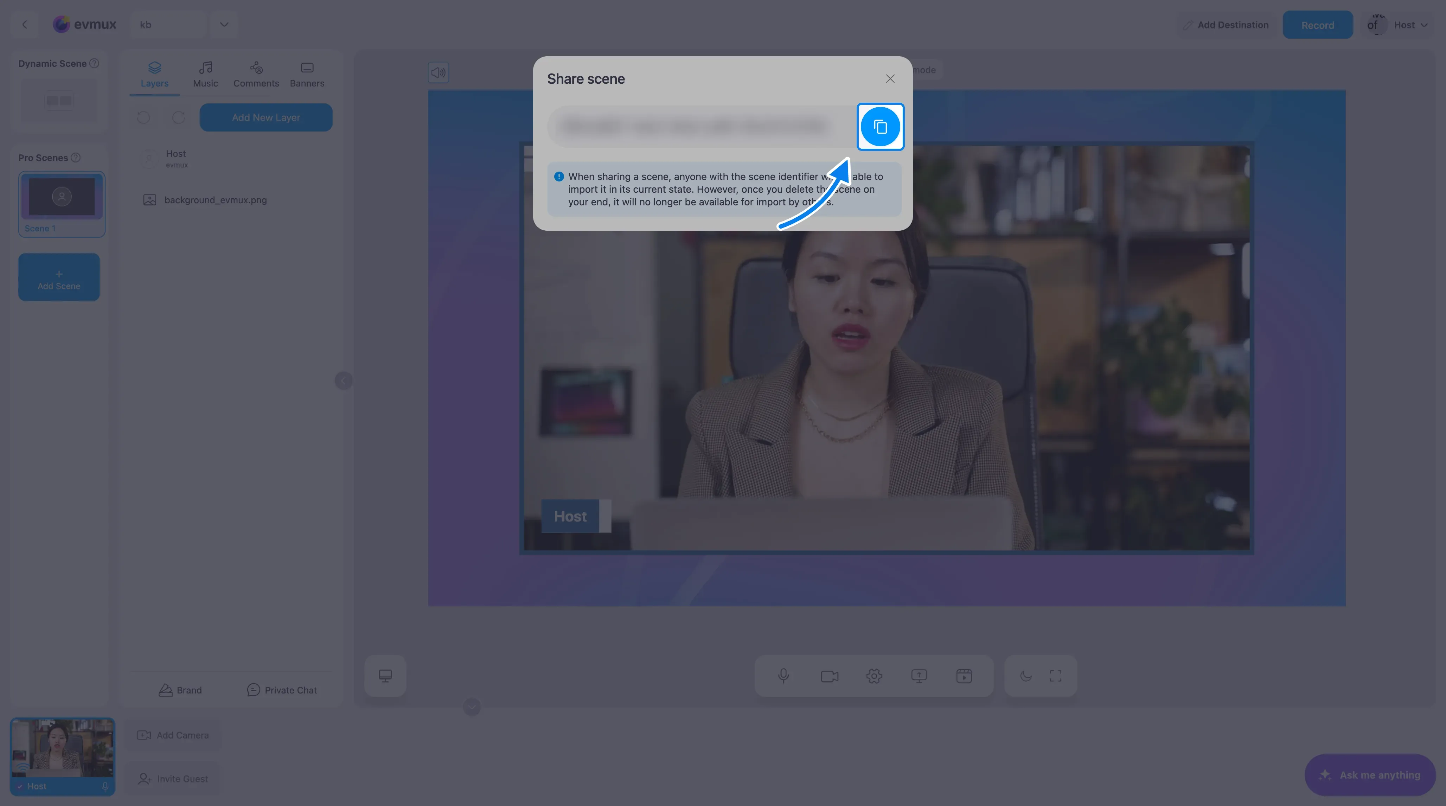Open the Ask me anything assistant
Image resolution: width=1446 pixels, height=806 pixels.
click(x=1370, y=775)
